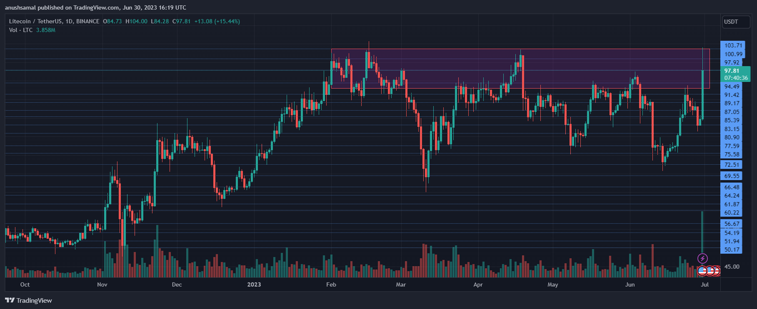Viewport: 757px width, 309px height.
Task: Click the 94.49 price level label
Action: pyautogui.click(x=732, y=87)
